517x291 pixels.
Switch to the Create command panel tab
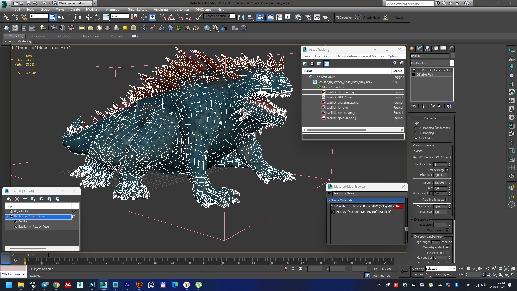[x=412, y=48]
